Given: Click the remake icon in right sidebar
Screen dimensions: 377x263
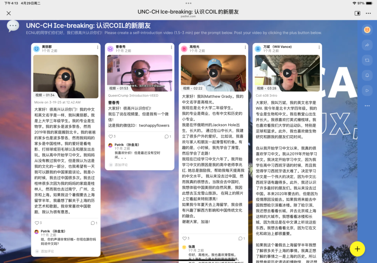Looking at the screenshot, I should (367, 60).
